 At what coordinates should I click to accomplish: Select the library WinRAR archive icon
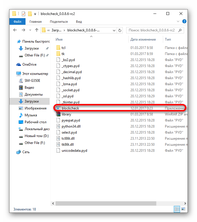tap(58, 114)
